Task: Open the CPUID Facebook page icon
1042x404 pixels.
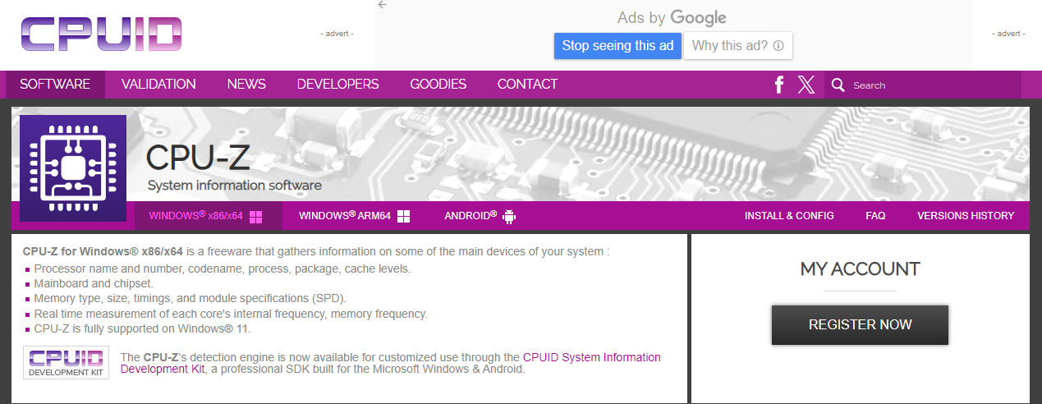Action: pyautogui.click(x=779, y=85)
